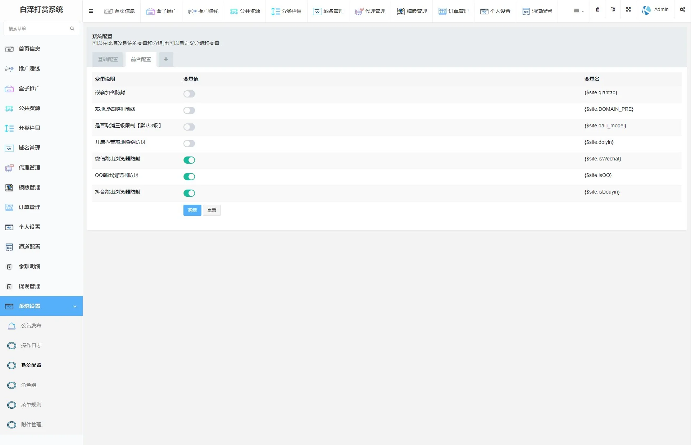The height and width of the screenshot is (445, 691).
Task: Click the fullscreen expand icon
Action: pyautogui.click(x=628, y=10)
